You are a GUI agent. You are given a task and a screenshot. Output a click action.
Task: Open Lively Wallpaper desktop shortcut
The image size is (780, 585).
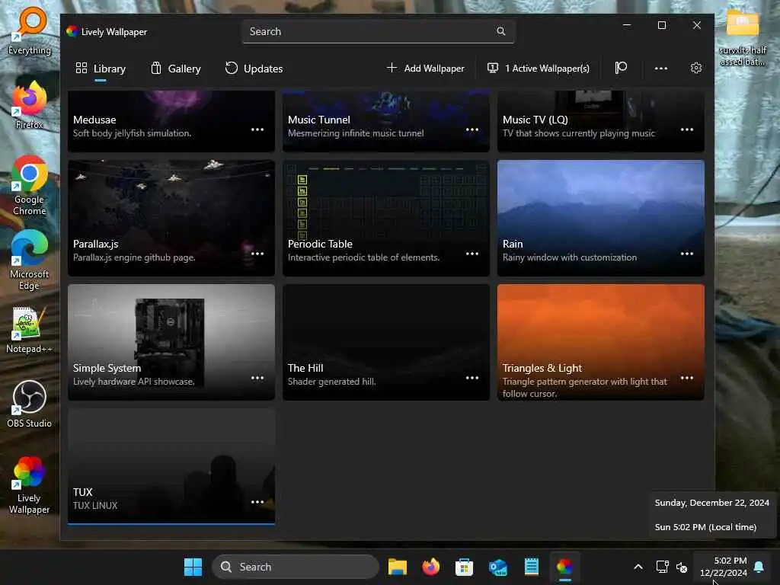[x=30, y=485]
